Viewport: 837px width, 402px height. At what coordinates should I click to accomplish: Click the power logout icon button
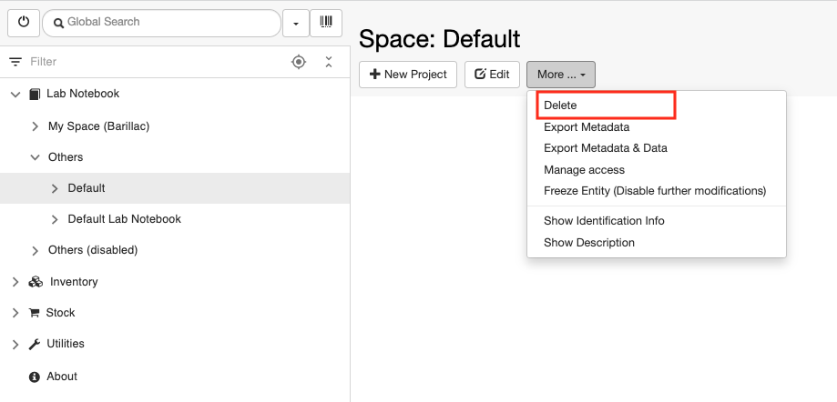pos(24,23)
